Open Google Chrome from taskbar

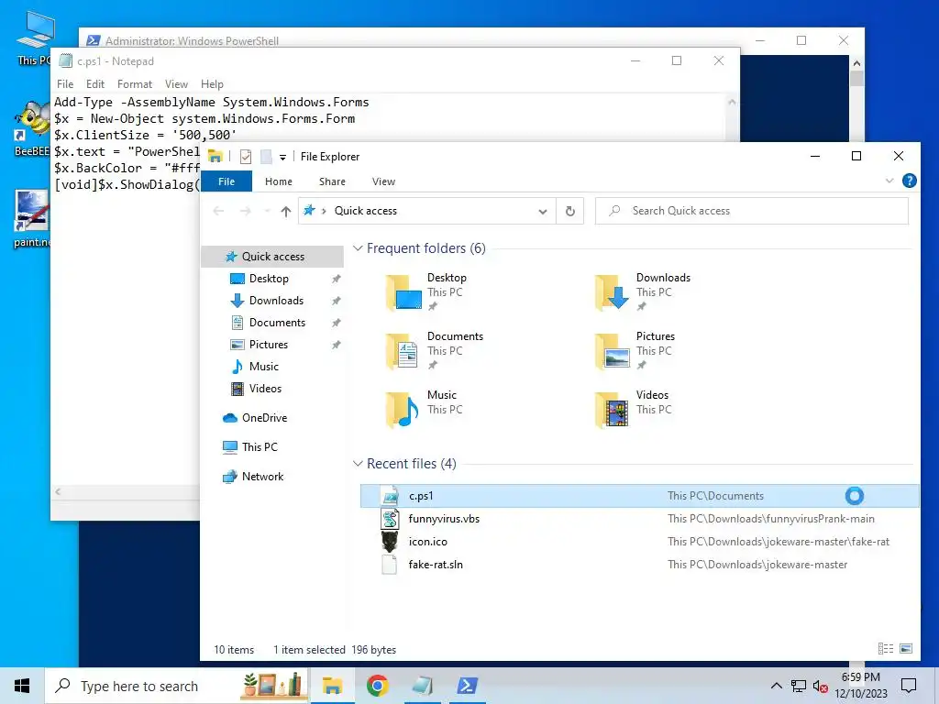pyautogui.click(x=377, y=686)
